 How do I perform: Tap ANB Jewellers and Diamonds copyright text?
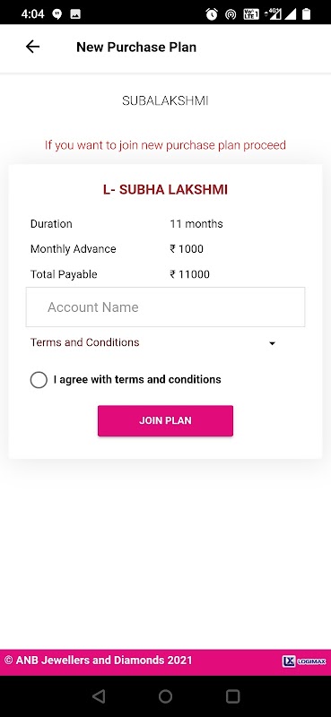(99, 661)
